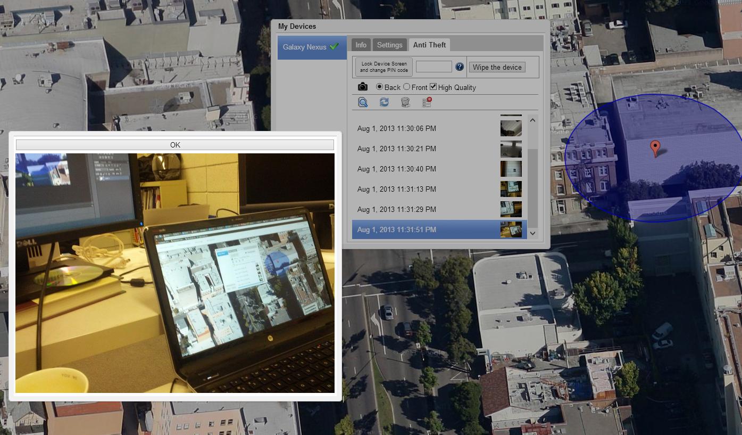Uncheck the High Quality checkbox
The height and width of the screenshot is (435, 742).
(x=433, y=87)
